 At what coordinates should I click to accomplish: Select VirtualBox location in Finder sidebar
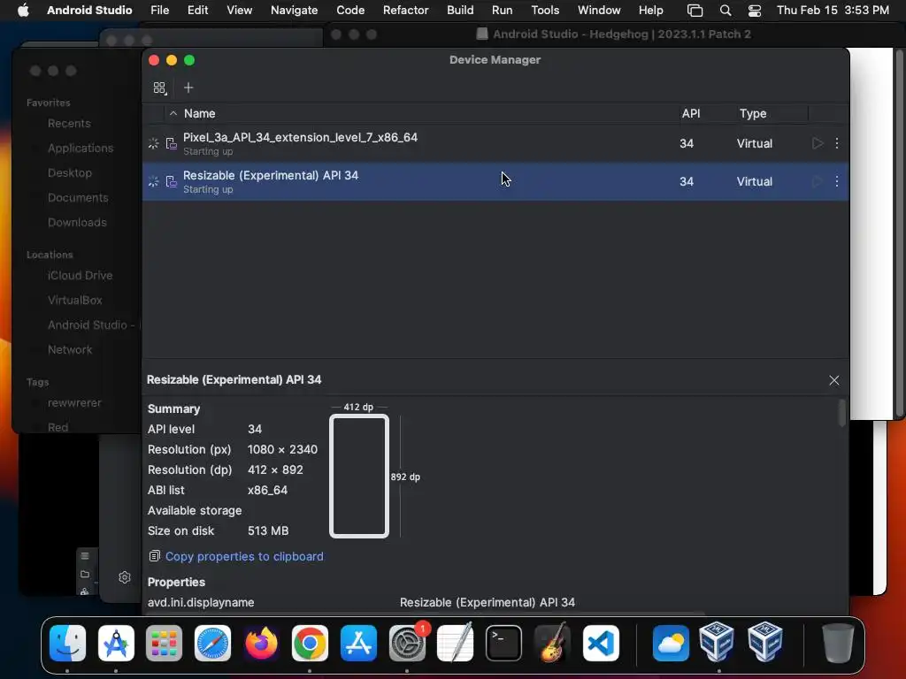pos(74,301)
